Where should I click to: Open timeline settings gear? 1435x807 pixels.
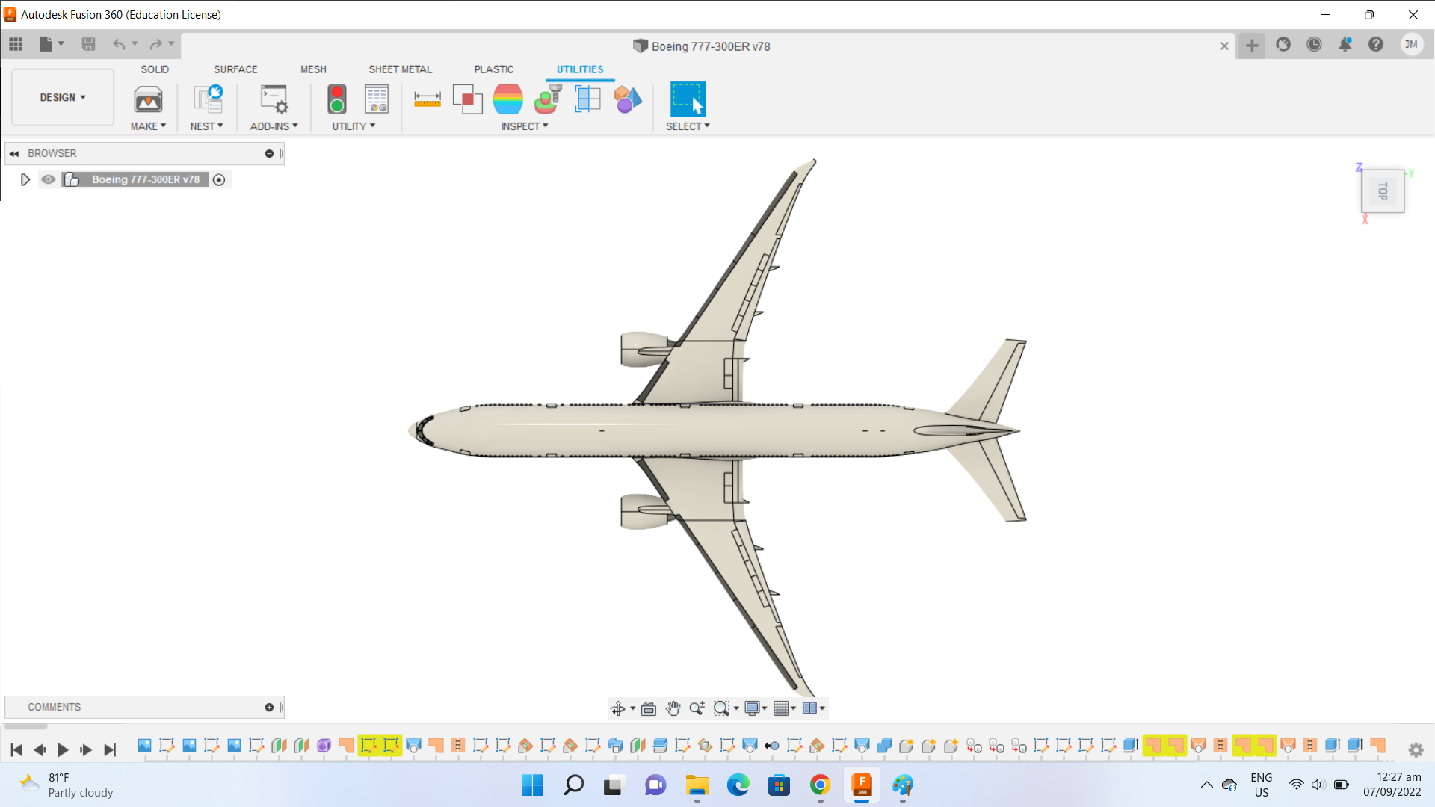point(1416,749)
